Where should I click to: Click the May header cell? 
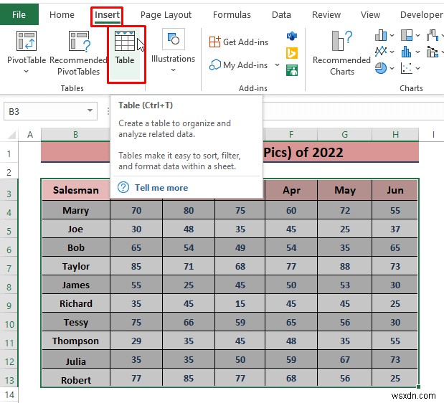point(344,190)
